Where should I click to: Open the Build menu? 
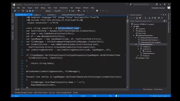36,8
